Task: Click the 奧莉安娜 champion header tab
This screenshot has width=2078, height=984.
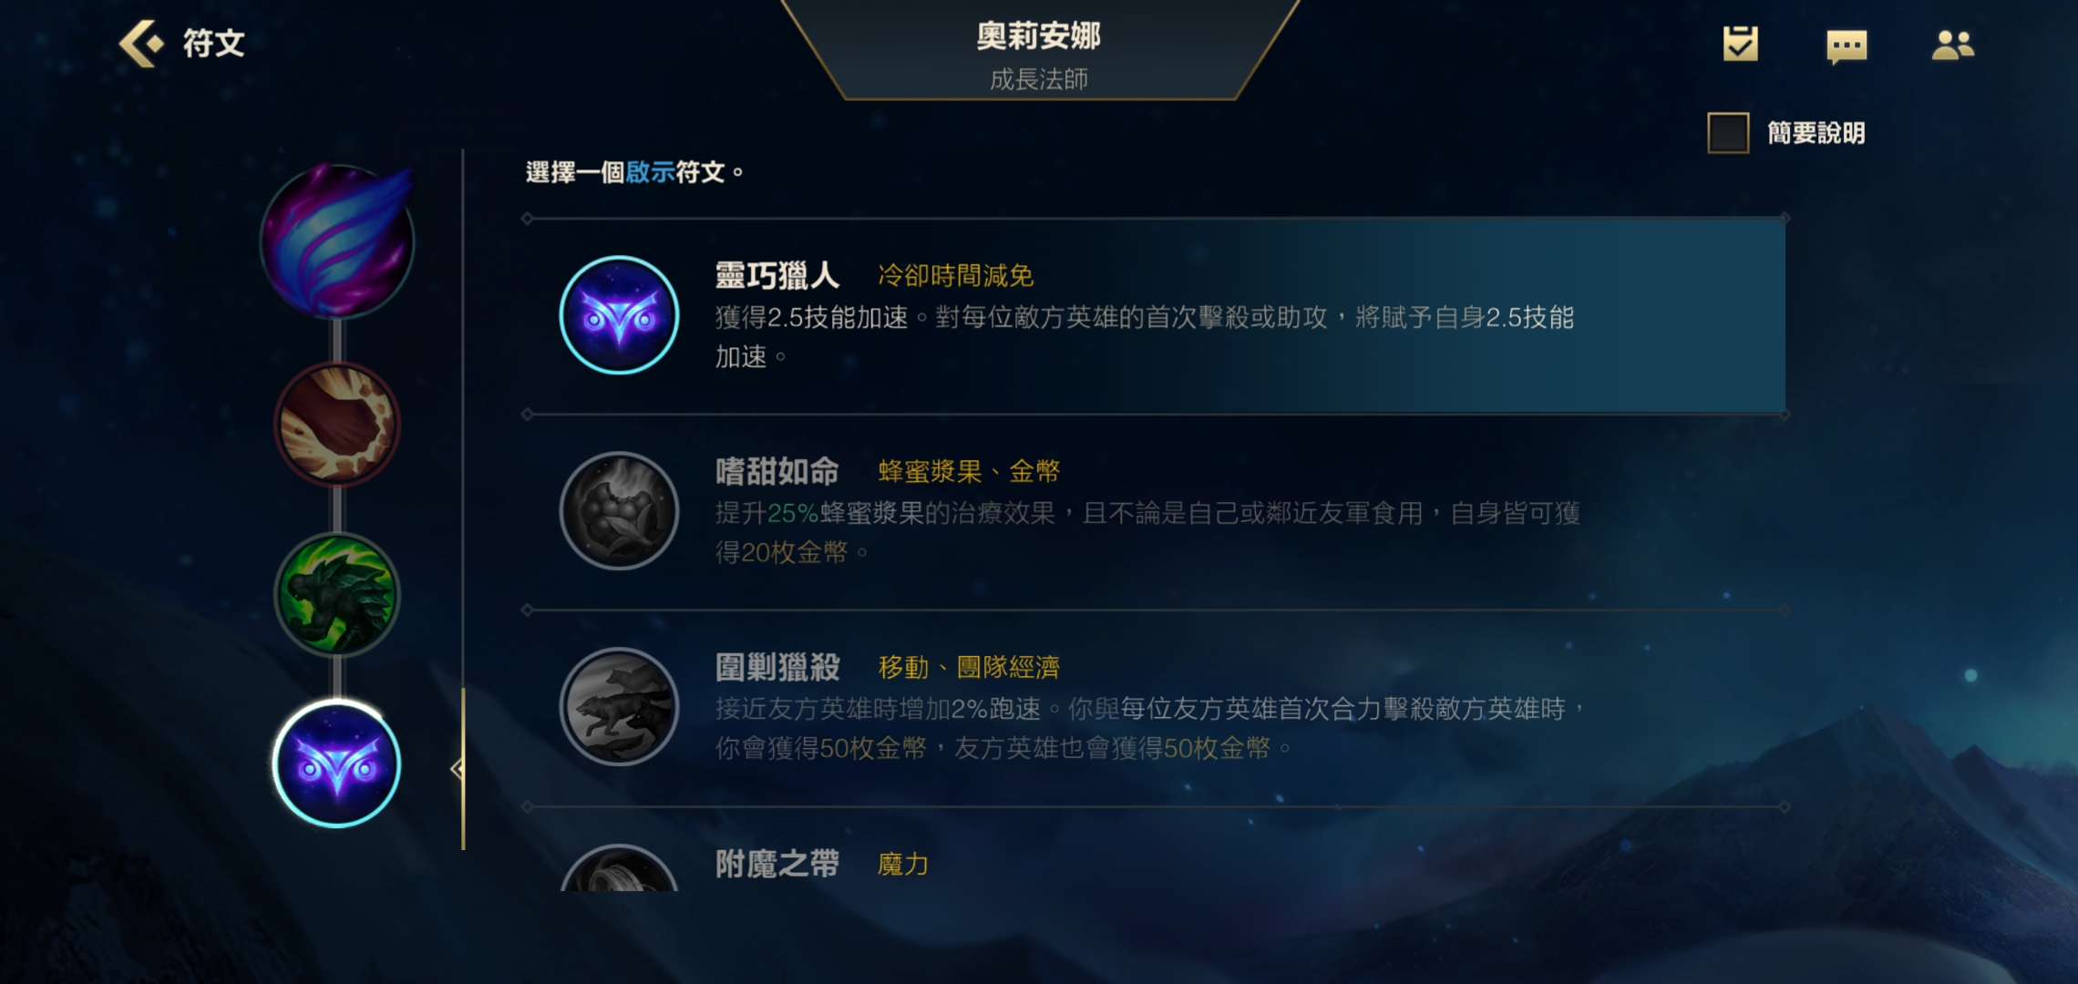Action: pos(1039,51)
